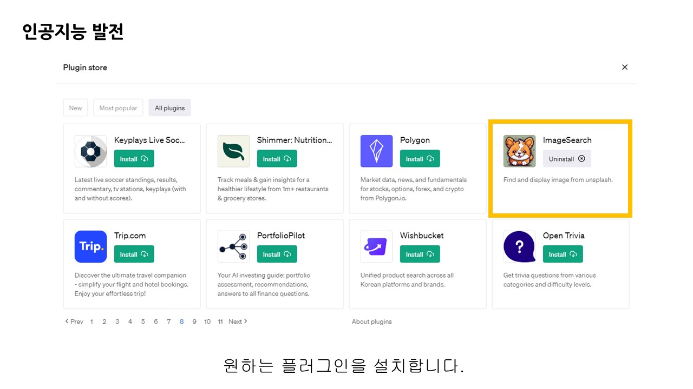
Task: Click the Shimmer Nutrition leaf logo
Action: (x=233, y=151)
